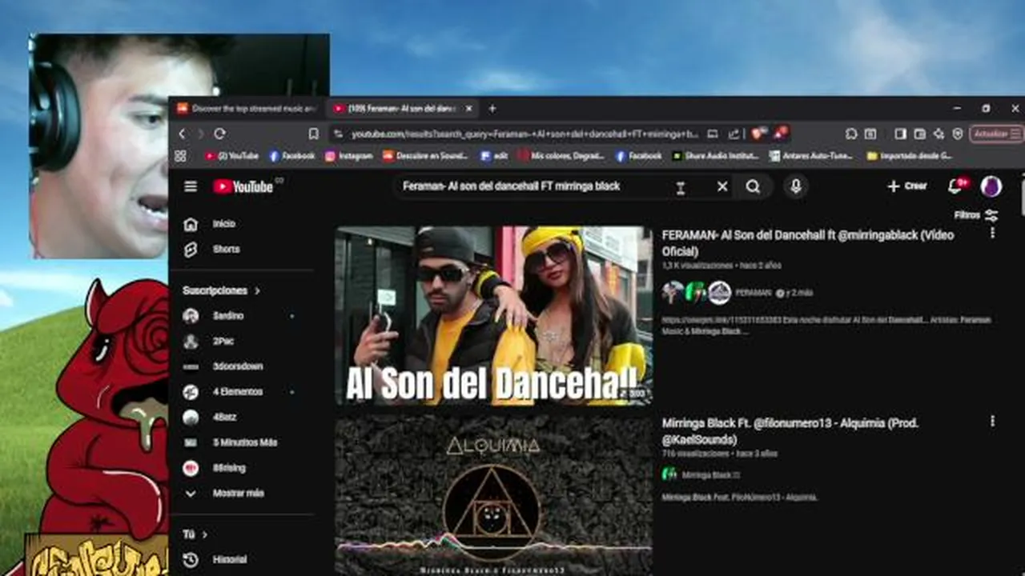Open the Share Audio Institut... bookmark
The width and height of the screenshot is (1025, 576).
[x=715, y=156]
